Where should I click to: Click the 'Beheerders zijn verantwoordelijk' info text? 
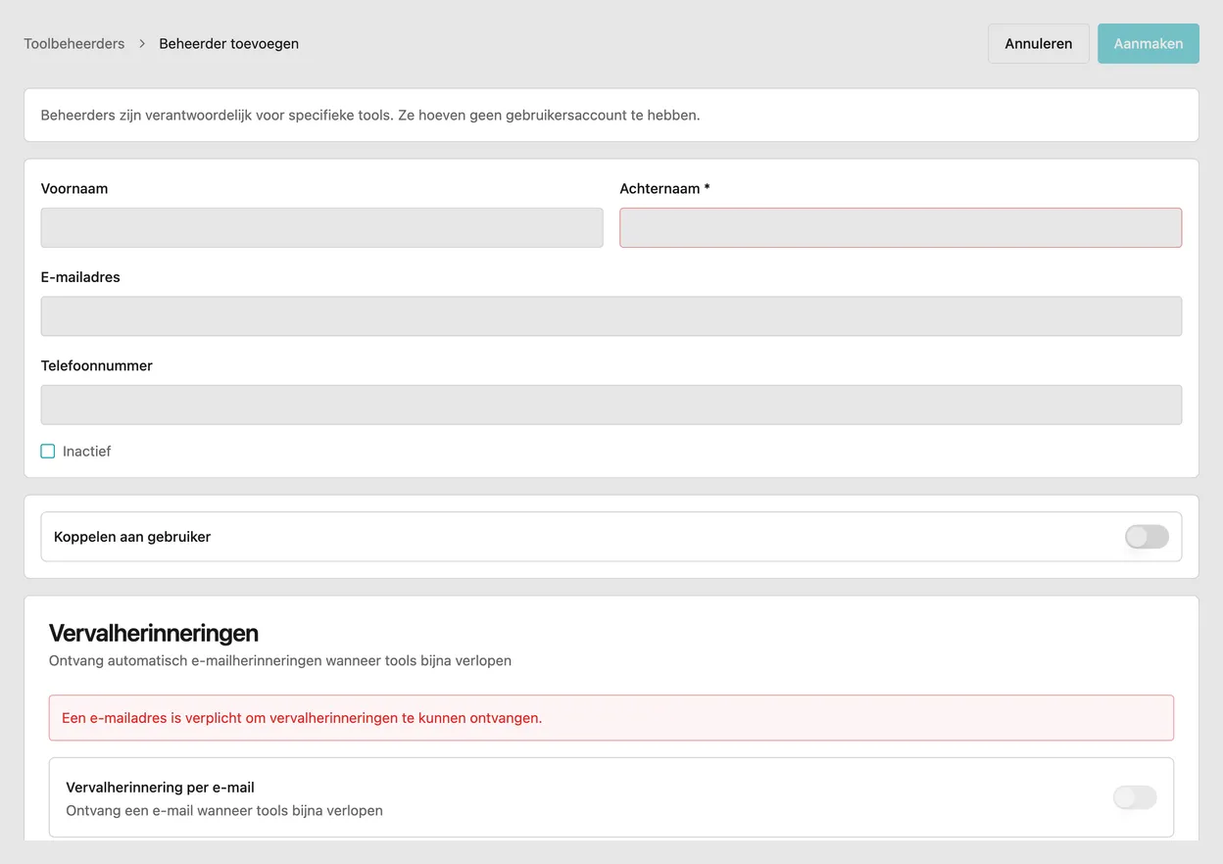(370, 115)
